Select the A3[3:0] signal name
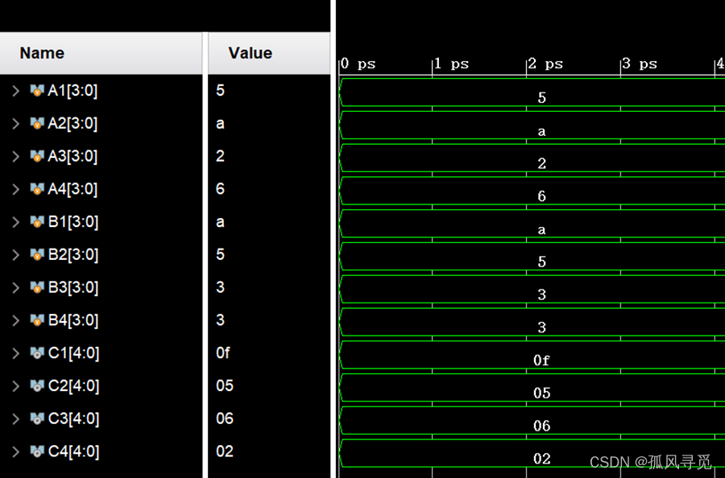725x478 pixels. [x=72, y=157]
